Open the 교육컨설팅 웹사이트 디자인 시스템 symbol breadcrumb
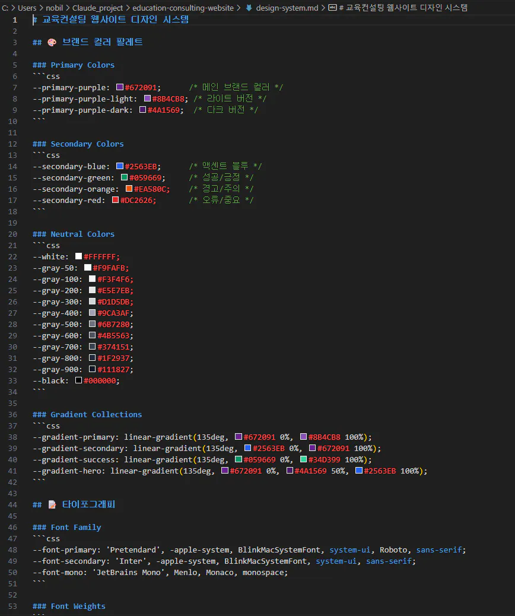 (x=403, y=8)
